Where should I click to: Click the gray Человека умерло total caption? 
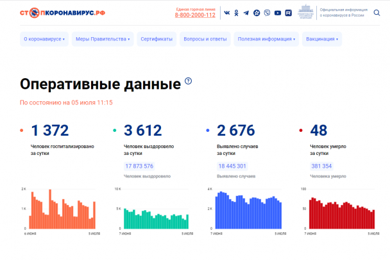328,176
